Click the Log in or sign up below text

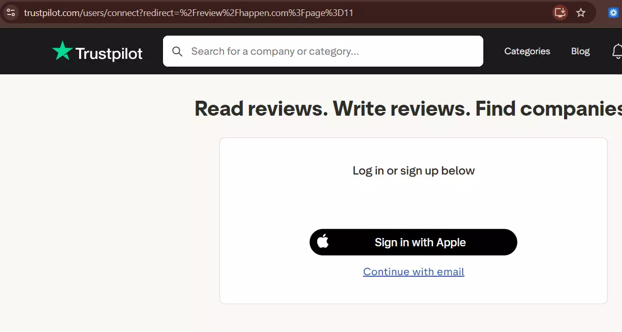[413, 170]
